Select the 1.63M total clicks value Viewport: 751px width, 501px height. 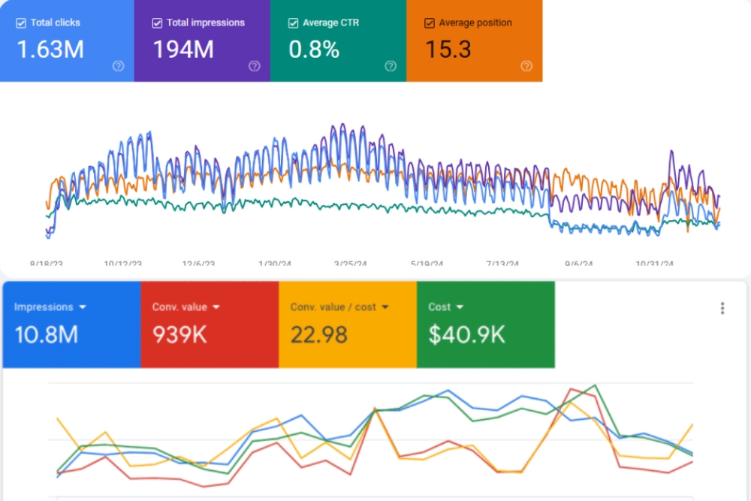[x=50, y=50]
